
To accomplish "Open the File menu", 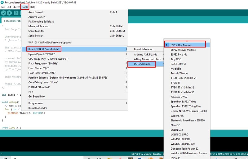I will (x=3, y=7).
